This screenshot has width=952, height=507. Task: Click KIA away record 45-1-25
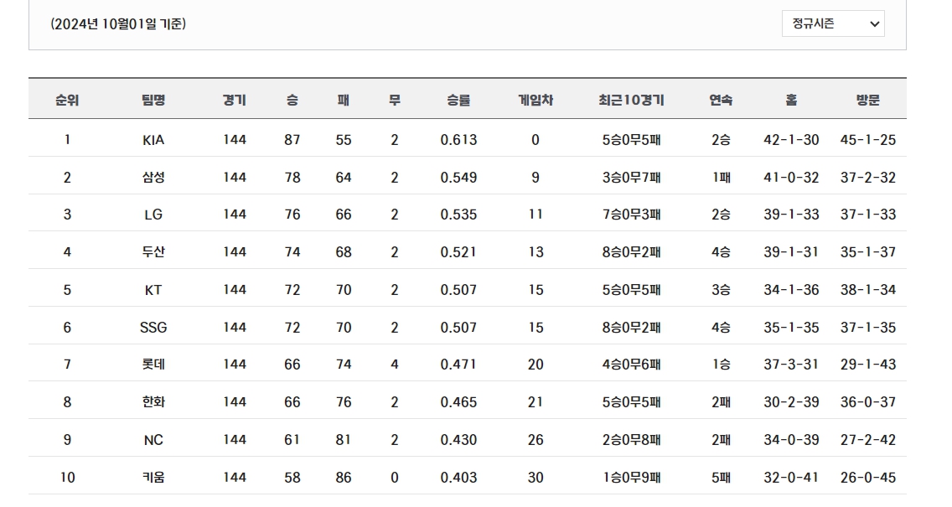click(x=868, y=140)
